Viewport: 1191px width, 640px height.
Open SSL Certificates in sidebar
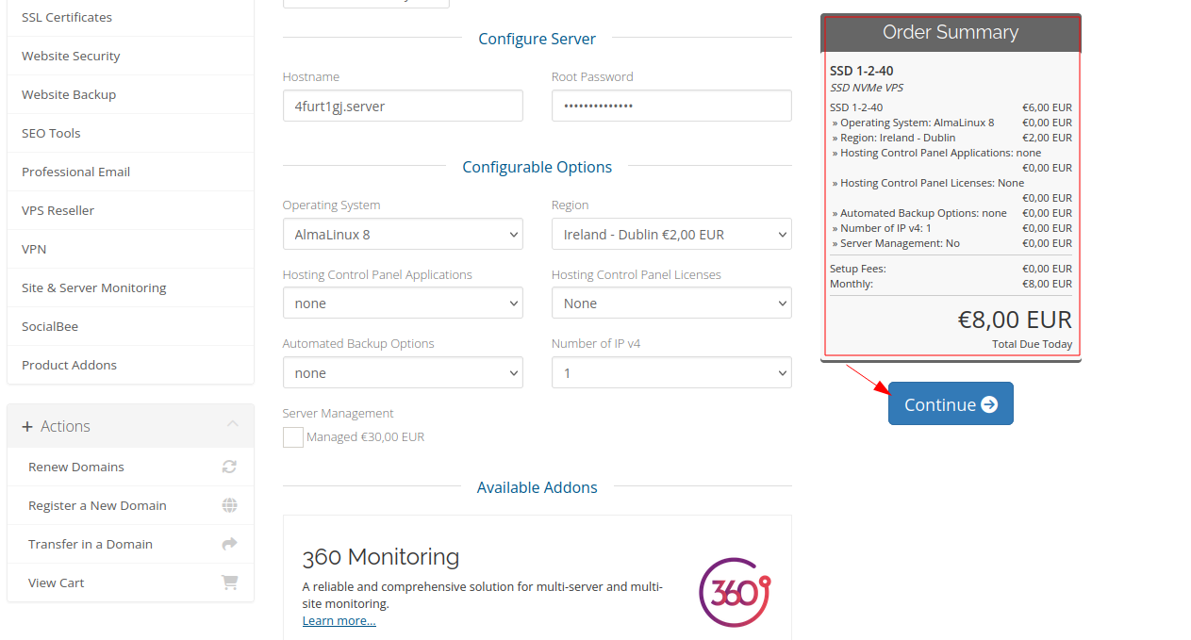130,17
